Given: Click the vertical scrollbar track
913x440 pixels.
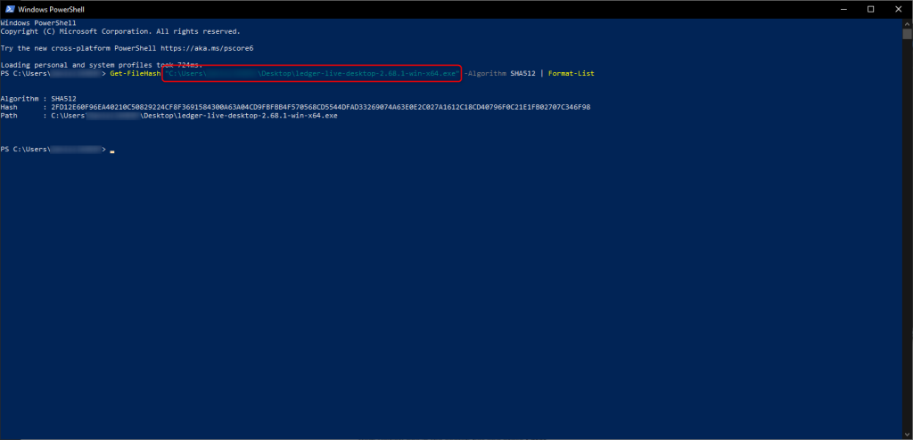Looking at the screenshot, I should point(908,223).
